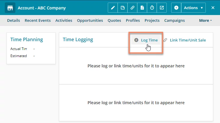Open the note document icon
The width and height of the screenshot is (220, 123).
click(x=123, y=8)
